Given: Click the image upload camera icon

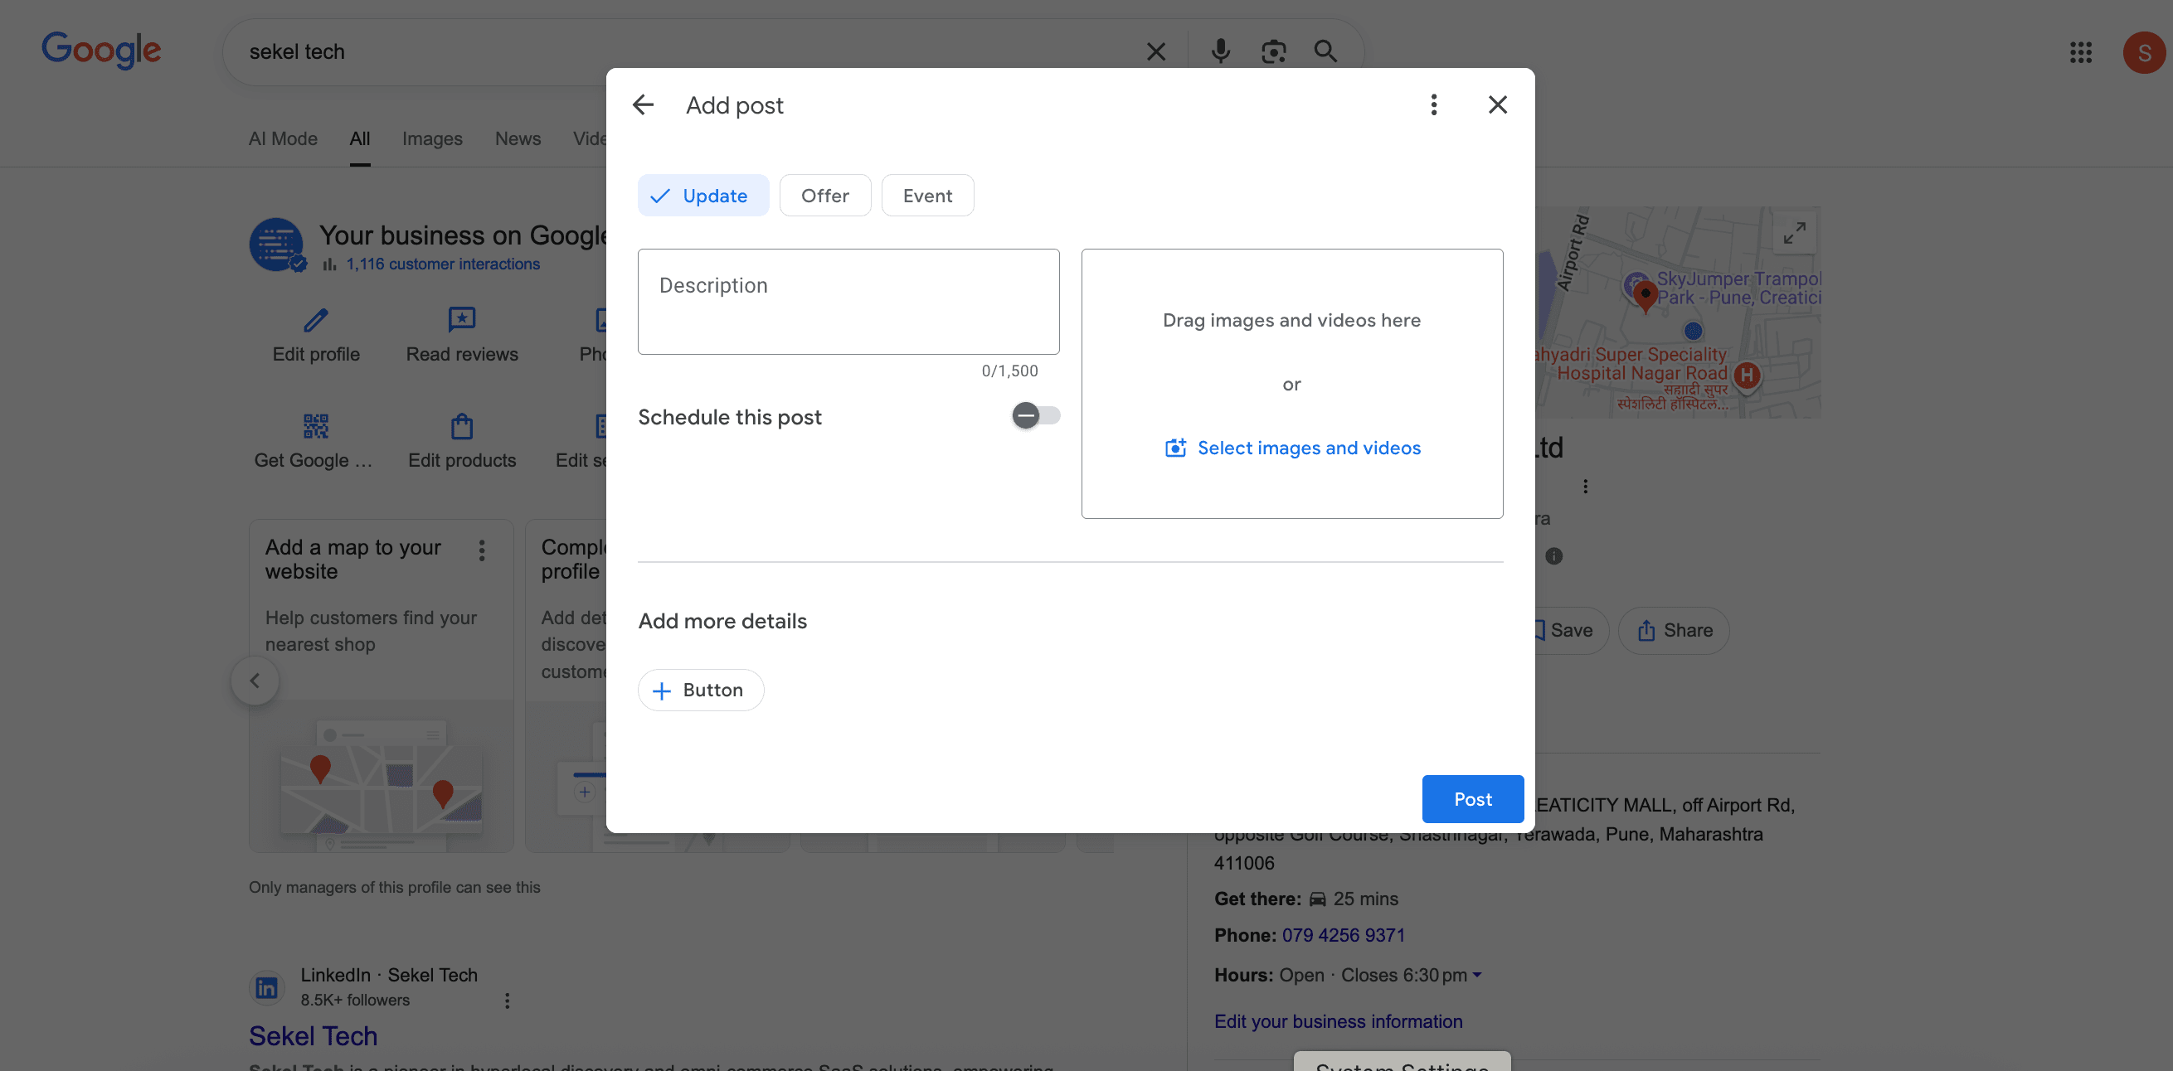Looking at the screenshot, I should tap(1175, 448).
